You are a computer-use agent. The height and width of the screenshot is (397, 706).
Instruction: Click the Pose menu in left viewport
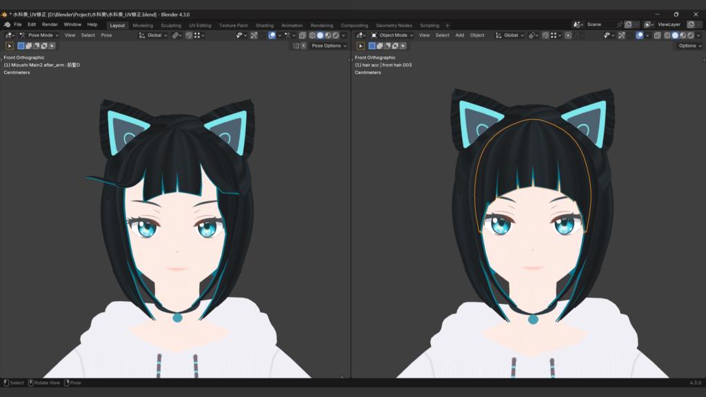tap(107, 35)
